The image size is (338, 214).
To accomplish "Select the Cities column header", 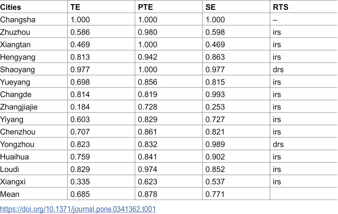I will pyautogui.click(x=11, y=7).
